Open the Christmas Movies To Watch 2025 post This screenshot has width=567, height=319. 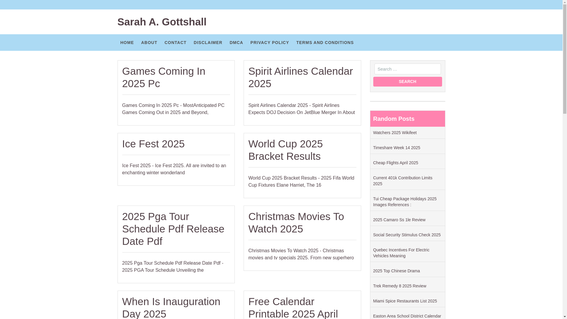point(296,223)
